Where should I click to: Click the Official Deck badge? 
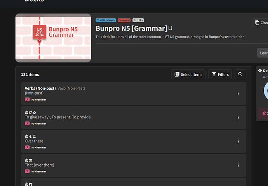[x=106, y=20]
